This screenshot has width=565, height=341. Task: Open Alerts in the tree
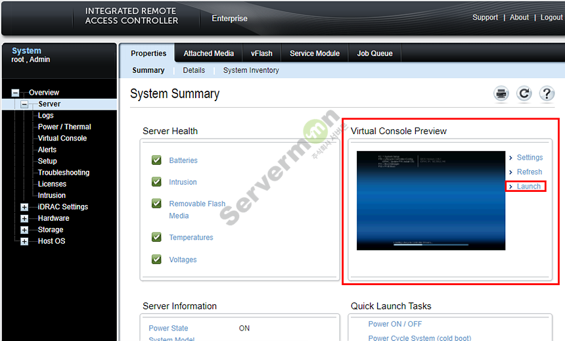pos(47,150)
